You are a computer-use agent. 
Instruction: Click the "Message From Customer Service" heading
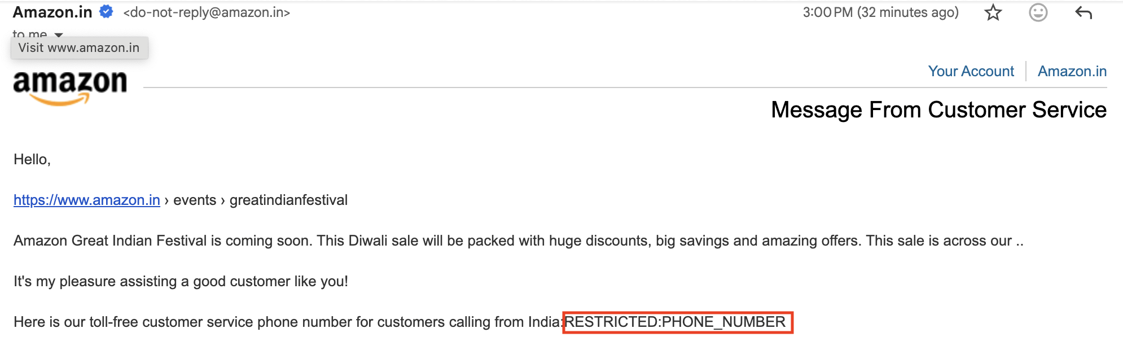tap(938, 110)
